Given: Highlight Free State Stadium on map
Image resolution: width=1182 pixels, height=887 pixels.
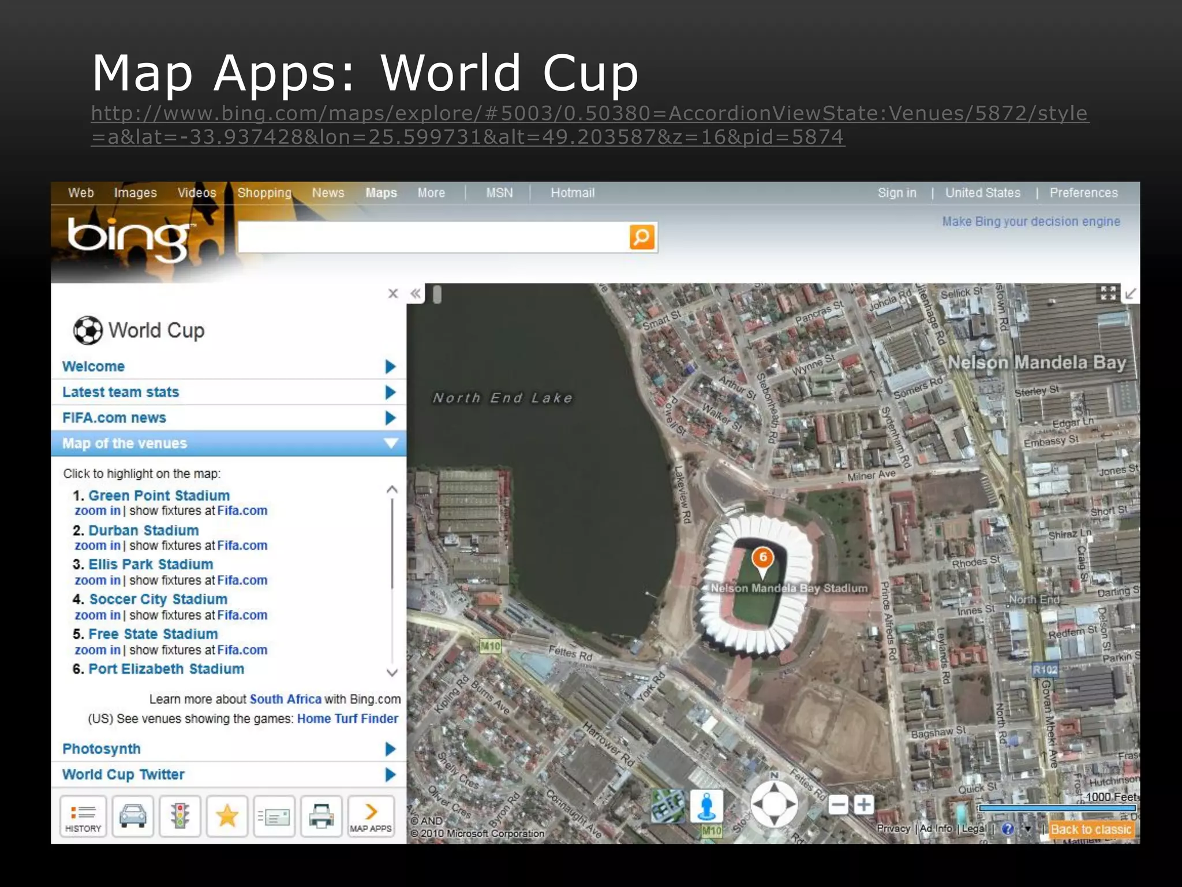Looking at the screenshot, I should (153, 634).
